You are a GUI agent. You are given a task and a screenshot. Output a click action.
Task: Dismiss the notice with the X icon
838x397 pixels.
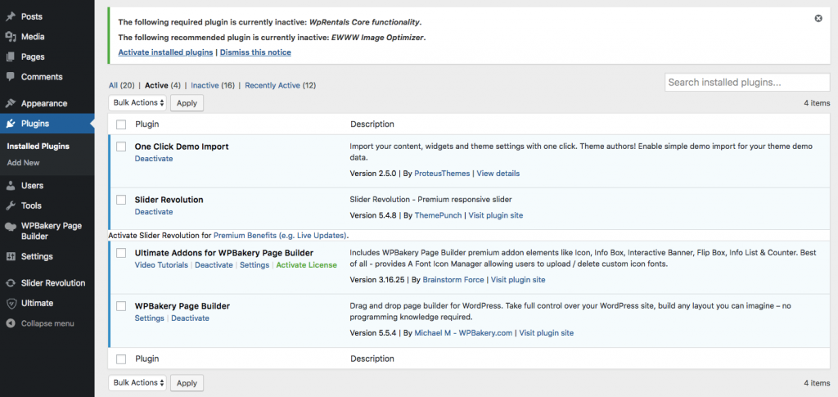[818, 18]
